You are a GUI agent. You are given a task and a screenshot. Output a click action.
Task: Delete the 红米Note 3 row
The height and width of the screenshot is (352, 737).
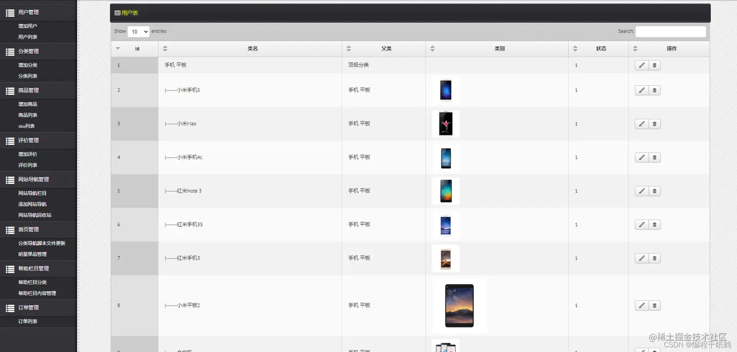point(655,191)
